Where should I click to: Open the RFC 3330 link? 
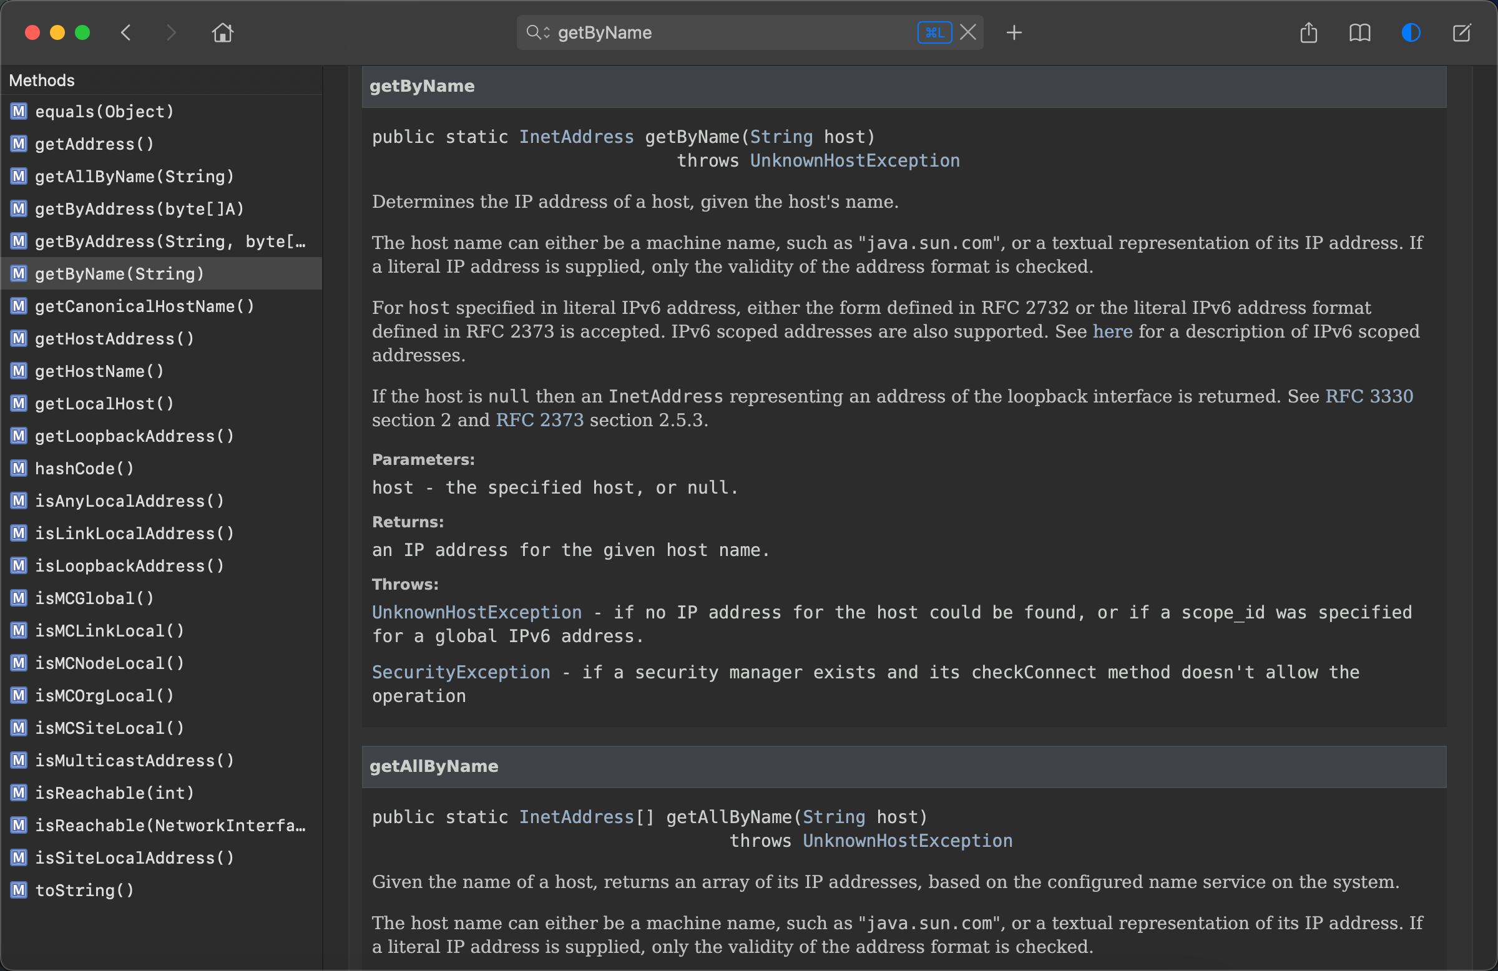1369,396
